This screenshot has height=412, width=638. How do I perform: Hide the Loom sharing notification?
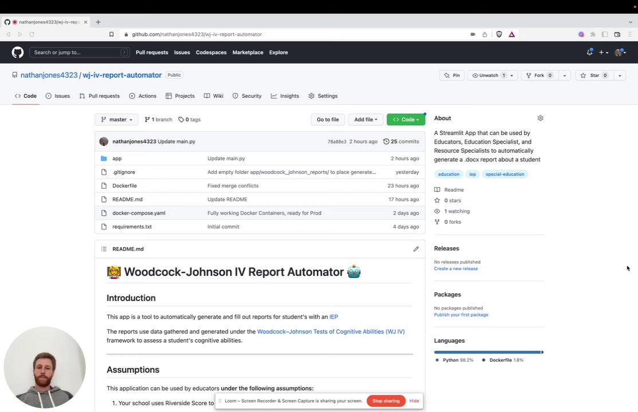414,401
